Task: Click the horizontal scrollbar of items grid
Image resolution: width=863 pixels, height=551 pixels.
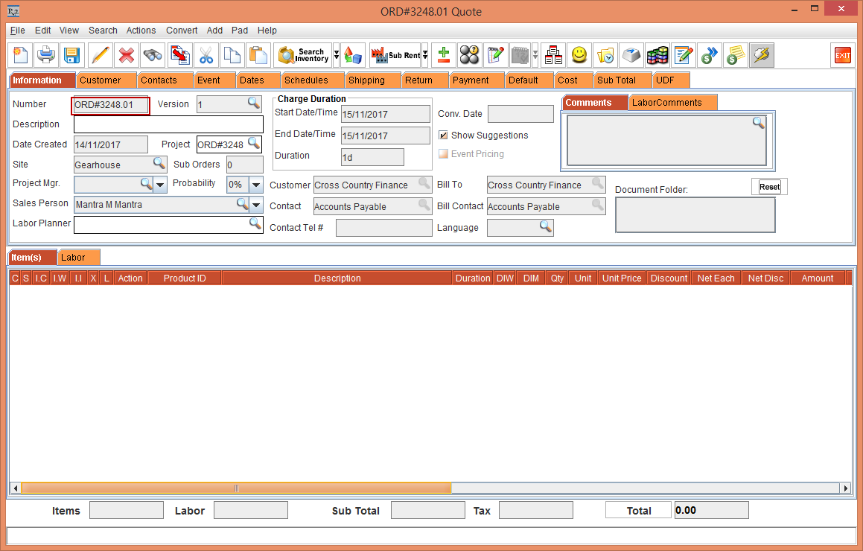Action: [236, 488]
